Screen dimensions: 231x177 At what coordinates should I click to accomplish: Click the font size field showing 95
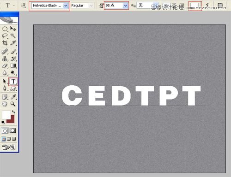114,6
